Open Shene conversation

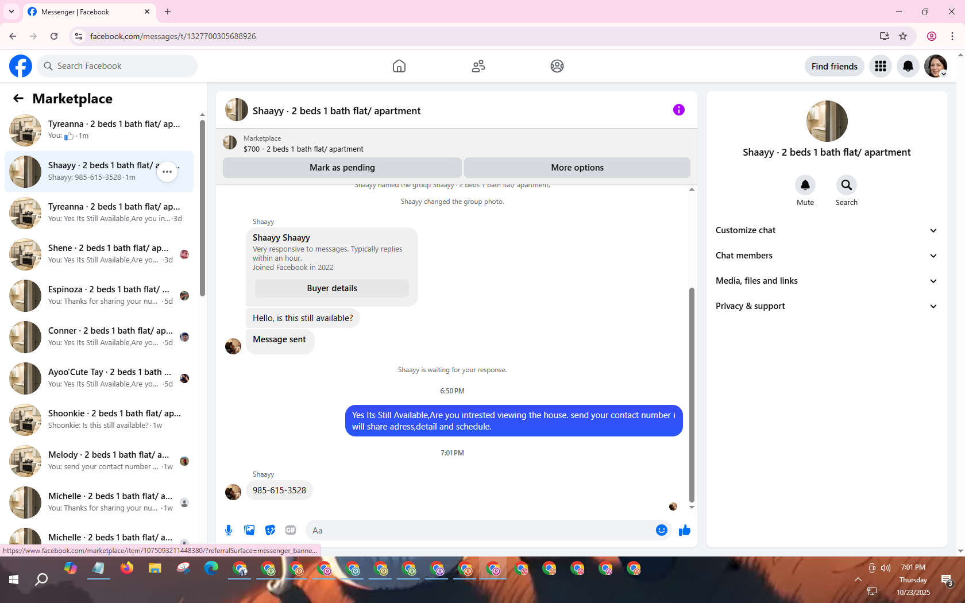pos(99,254)
